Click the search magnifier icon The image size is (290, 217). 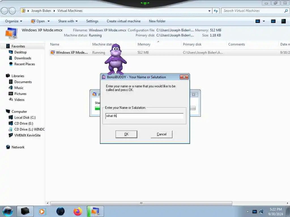tap(286, 11)
